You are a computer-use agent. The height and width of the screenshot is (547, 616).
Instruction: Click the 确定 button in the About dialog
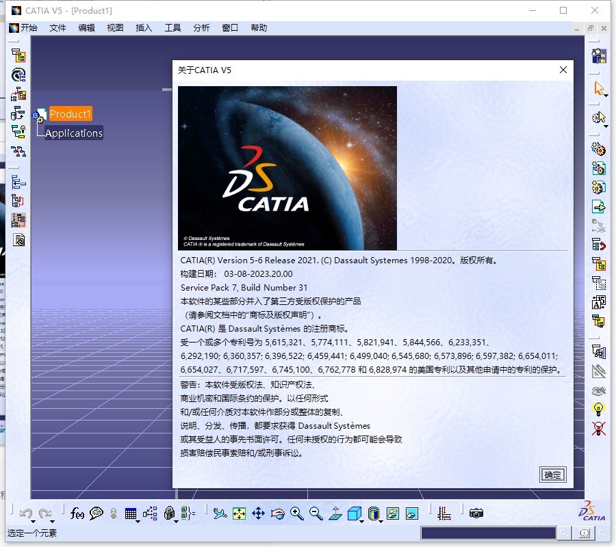point(552,475)
